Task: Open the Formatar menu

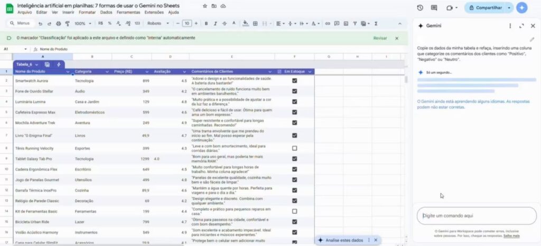Action: (87, 12)
